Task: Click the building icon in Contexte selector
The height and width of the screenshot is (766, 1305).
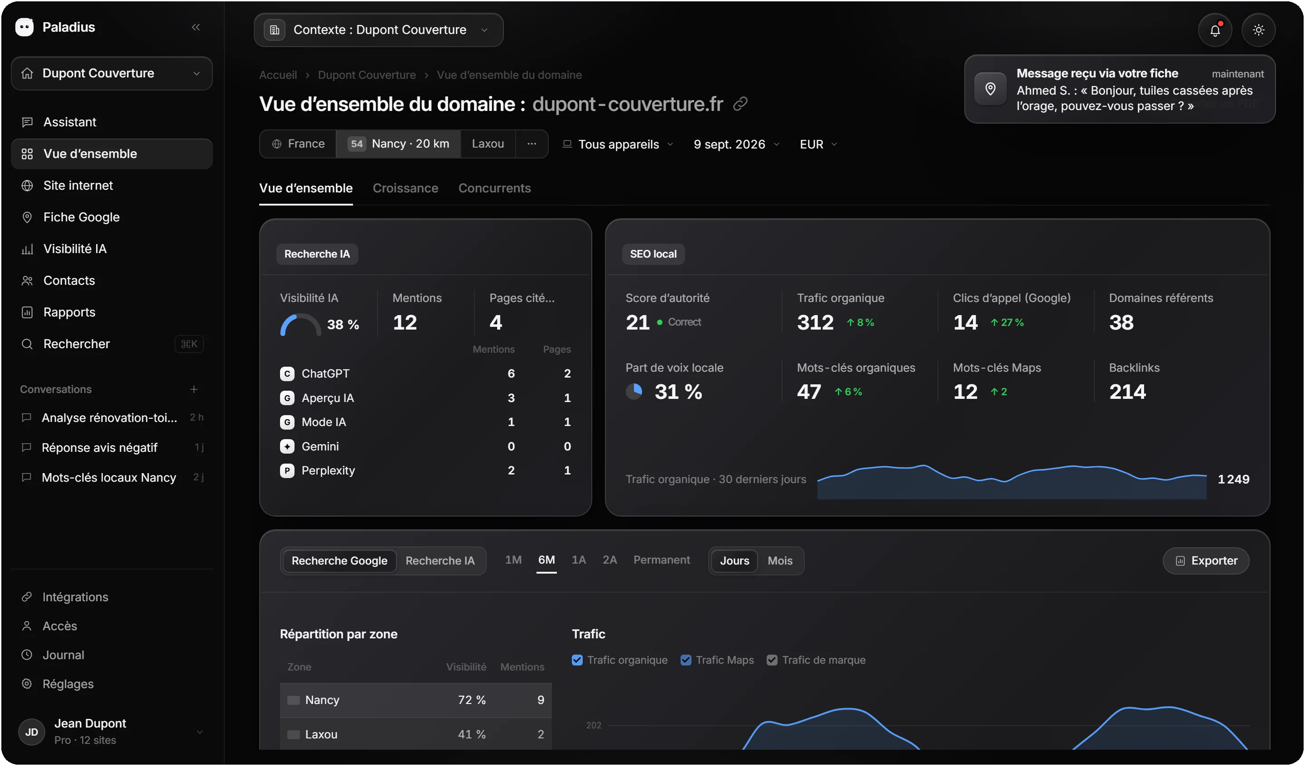Action: 275,30
